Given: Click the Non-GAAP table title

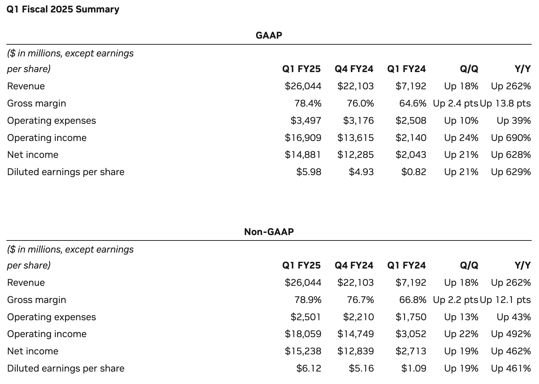Looking at the screenshot, I should pyautogui.click(x=269, y=232).
